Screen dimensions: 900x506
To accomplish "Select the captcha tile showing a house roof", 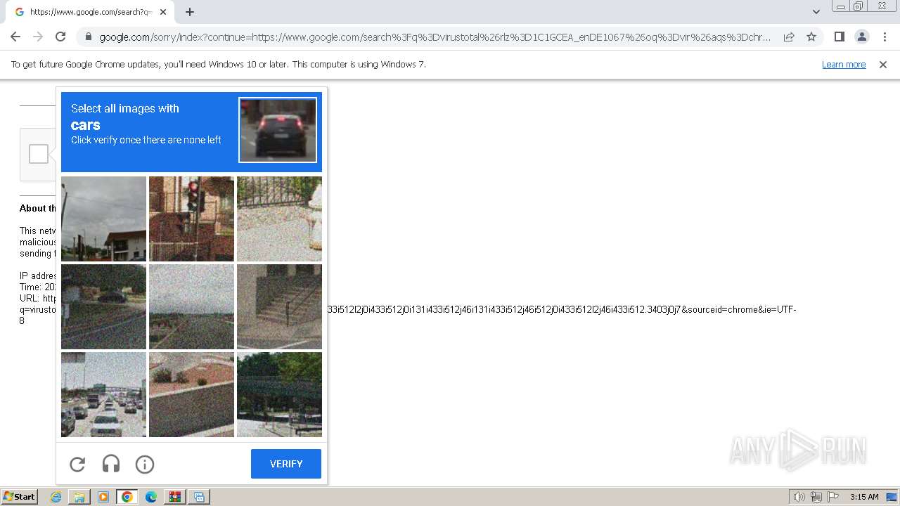I will [104, 219].
